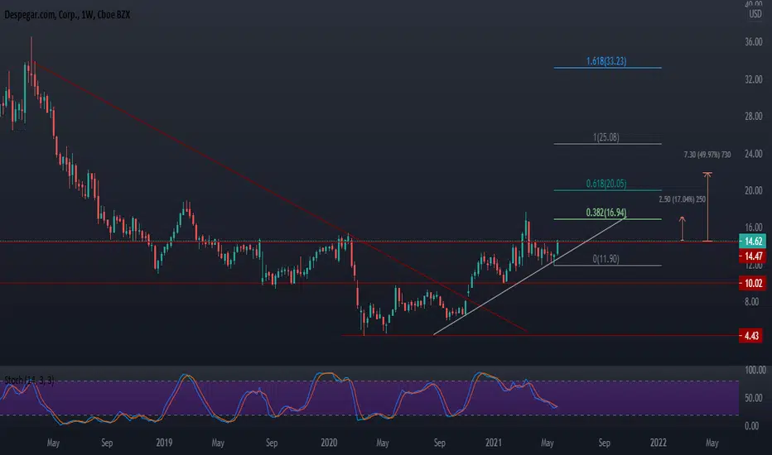The image size is (772, 455).
Task: Click the 2.50 (17.04%) 250 measurement label
Action: [683, 199]
